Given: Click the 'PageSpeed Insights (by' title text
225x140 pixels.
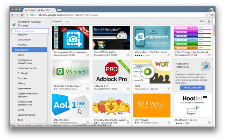Looking at the screenshot, I should click(x=182, y=65).
